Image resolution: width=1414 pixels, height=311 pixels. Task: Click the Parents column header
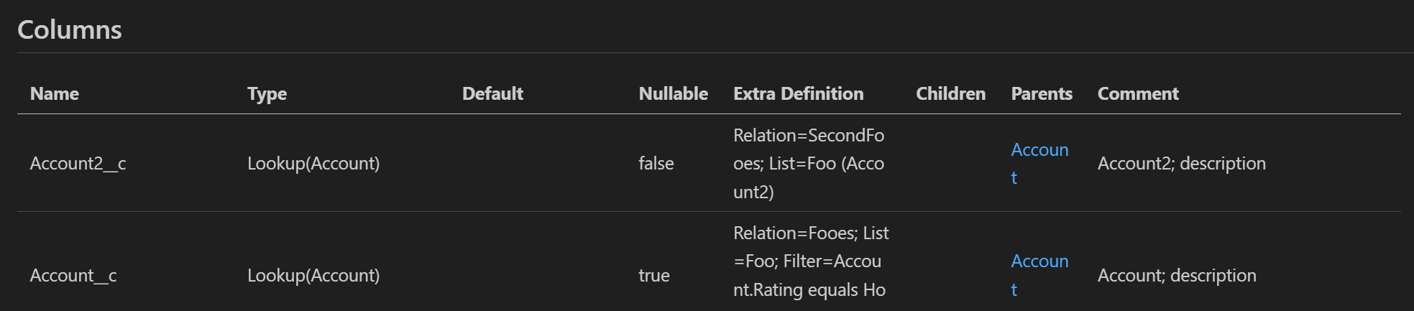(x=1042, y=93)
